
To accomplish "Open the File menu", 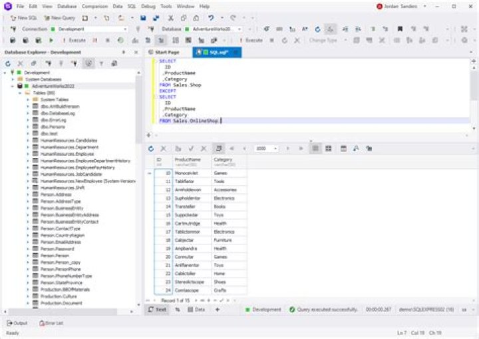I will 20,6.
